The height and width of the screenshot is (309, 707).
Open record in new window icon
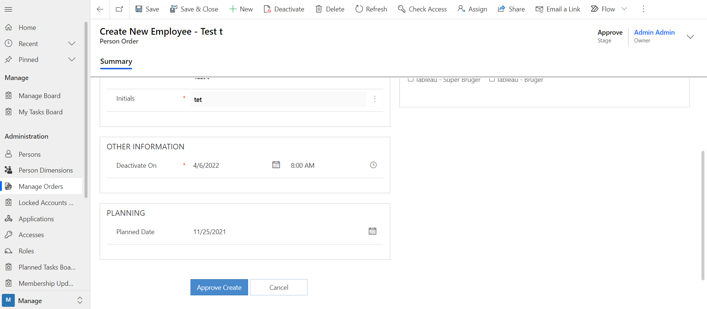[x=119, y=9]
